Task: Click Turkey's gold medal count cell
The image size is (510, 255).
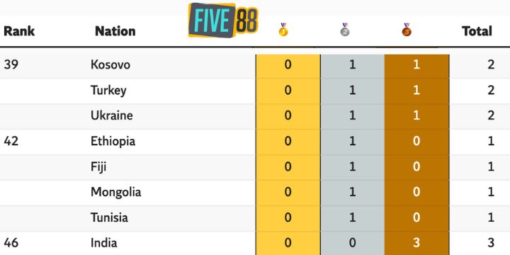Action: [288, 90]
